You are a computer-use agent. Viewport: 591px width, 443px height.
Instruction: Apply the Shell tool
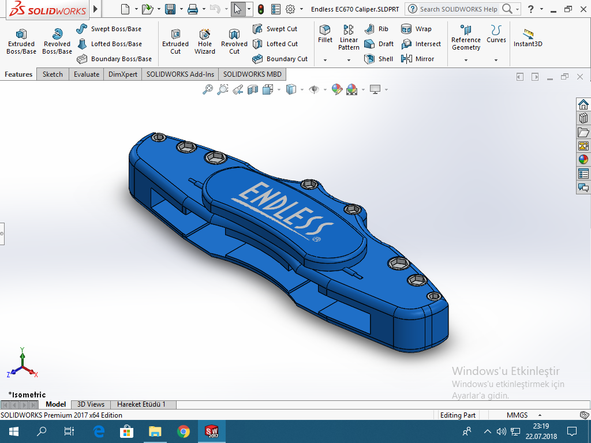pos(379,59)
